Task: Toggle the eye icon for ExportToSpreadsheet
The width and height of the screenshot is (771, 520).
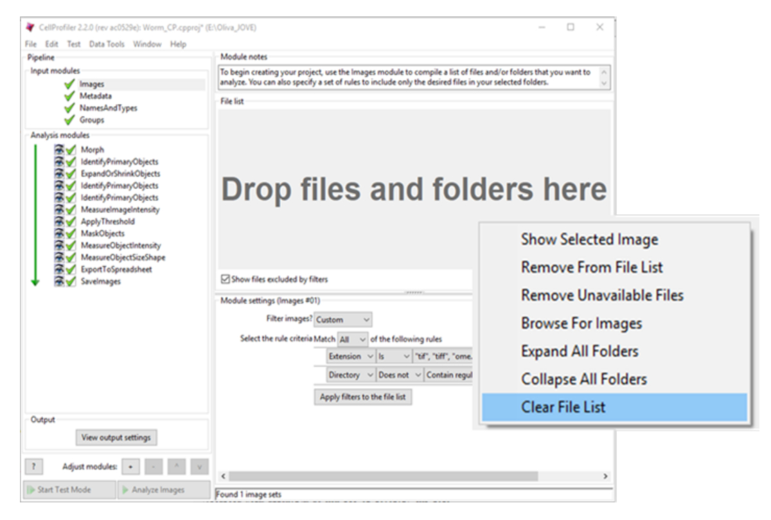Action: point(59,269)
